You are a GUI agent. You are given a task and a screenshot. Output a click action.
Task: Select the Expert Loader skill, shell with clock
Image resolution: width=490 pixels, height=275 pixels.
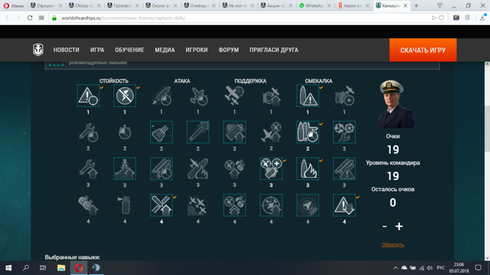[161, 96]
